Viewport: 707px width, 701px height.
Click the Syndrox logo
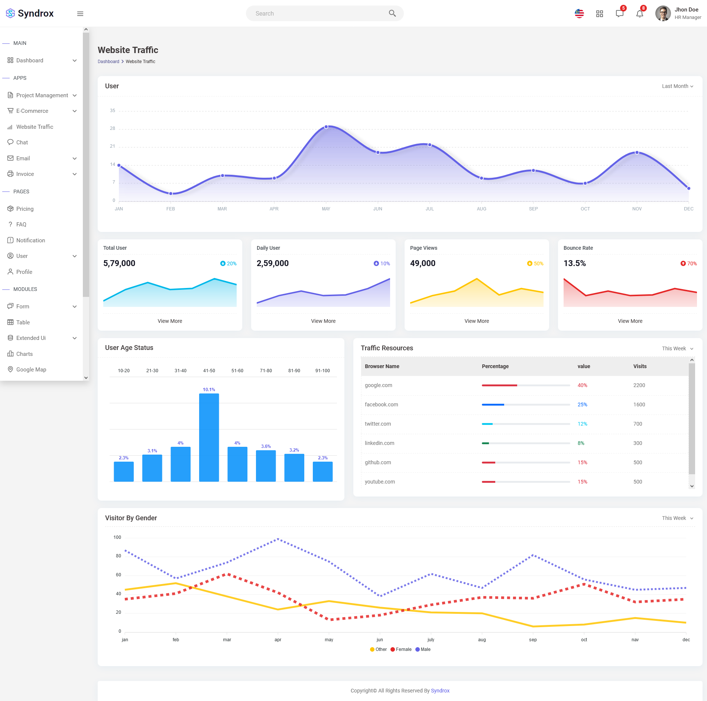[x=30, y=13]
